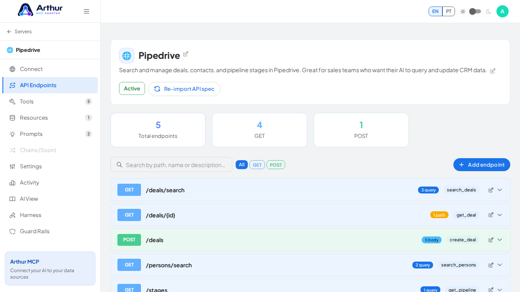
Task: Click the GET count stat card
Action: pyautogui.click(x=260, y=130)
